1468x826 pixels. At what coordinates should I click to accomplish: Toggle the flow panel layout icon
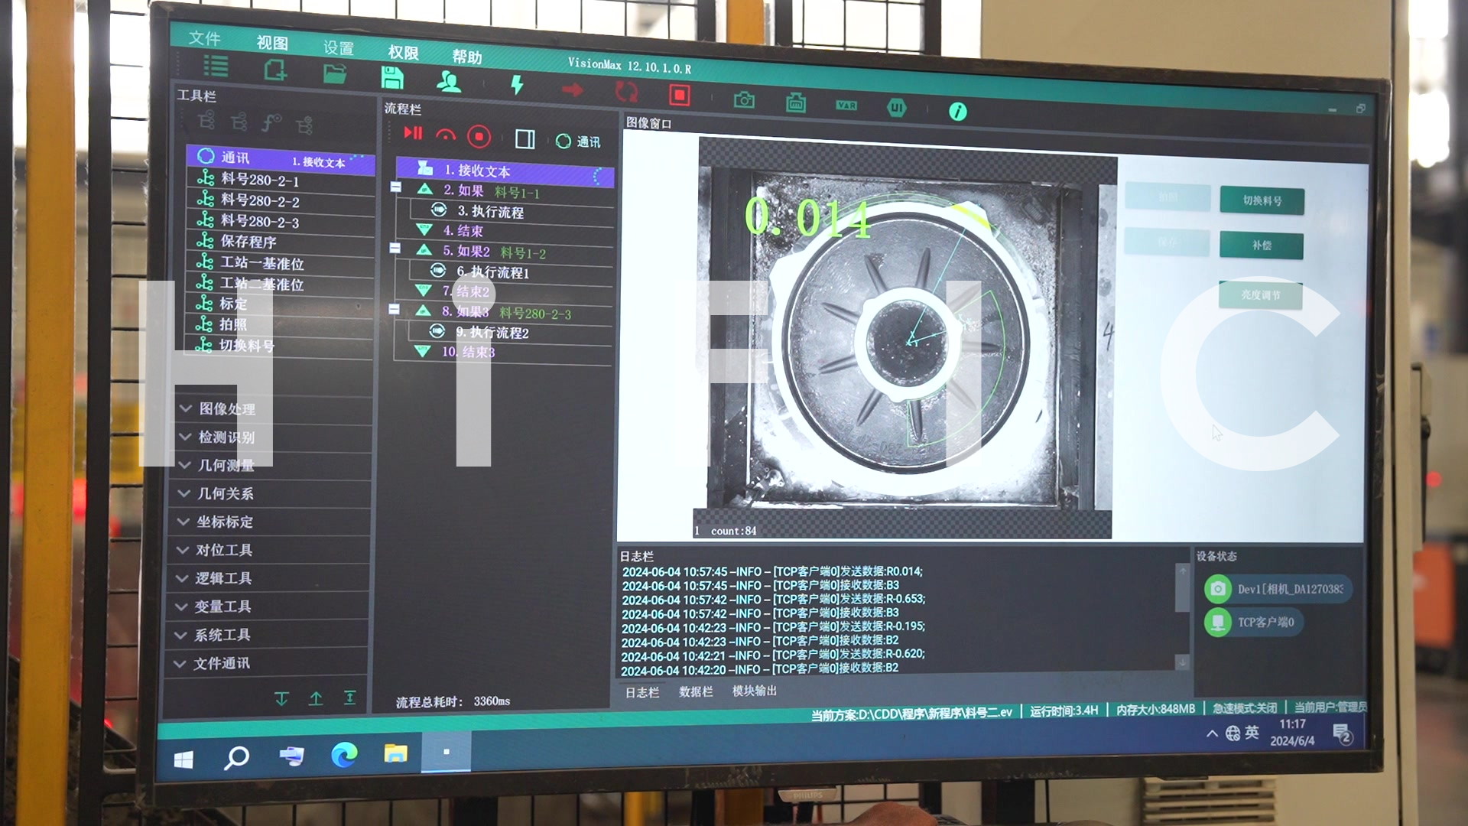(525, 138)
